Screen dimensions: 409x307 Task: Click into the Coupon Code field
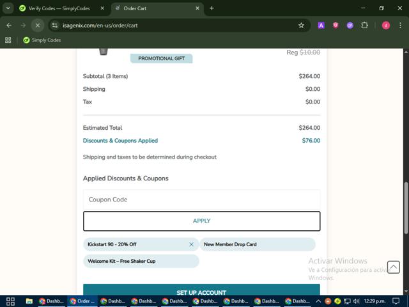[x=202, y=200]
